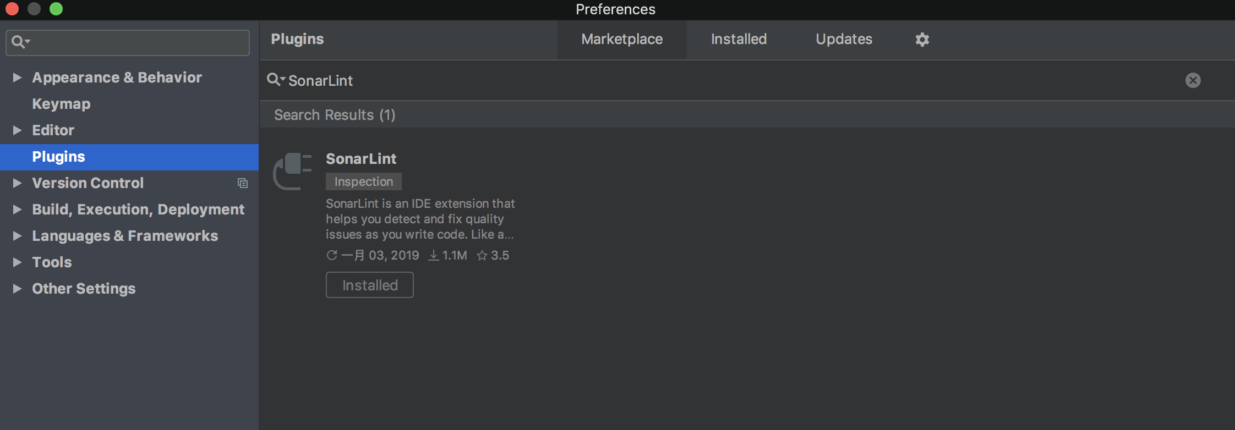Open the plugins gear settings icon

[x=922, y=40]
